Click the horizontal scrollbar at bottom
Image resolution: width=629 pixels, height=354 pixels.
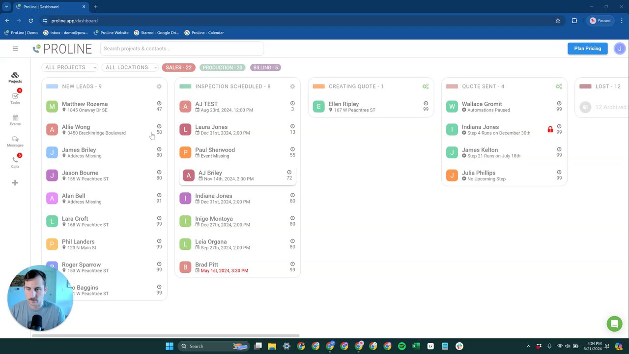point(166,336)
